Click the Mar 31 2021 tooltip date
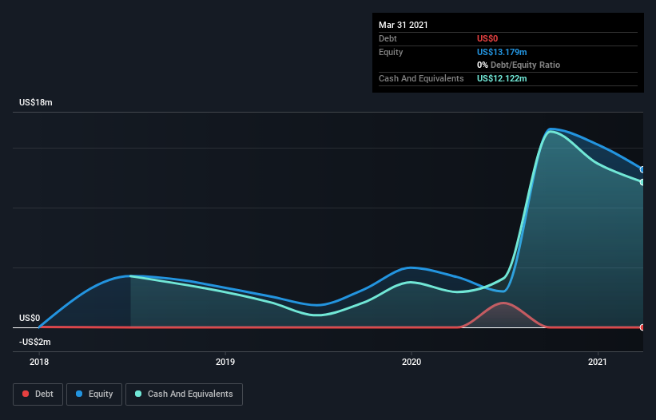This screenshot has width=656, height=420. [x=404, y=25]
